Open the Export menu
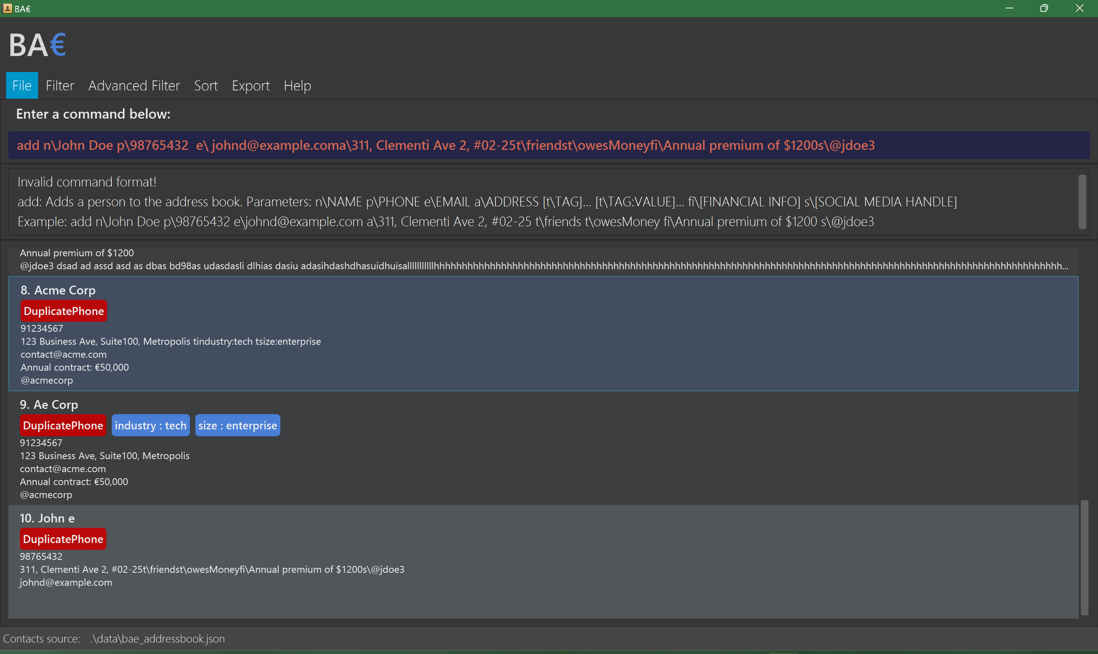This screenshot has width=1098, height=654. tap(251, 85)
